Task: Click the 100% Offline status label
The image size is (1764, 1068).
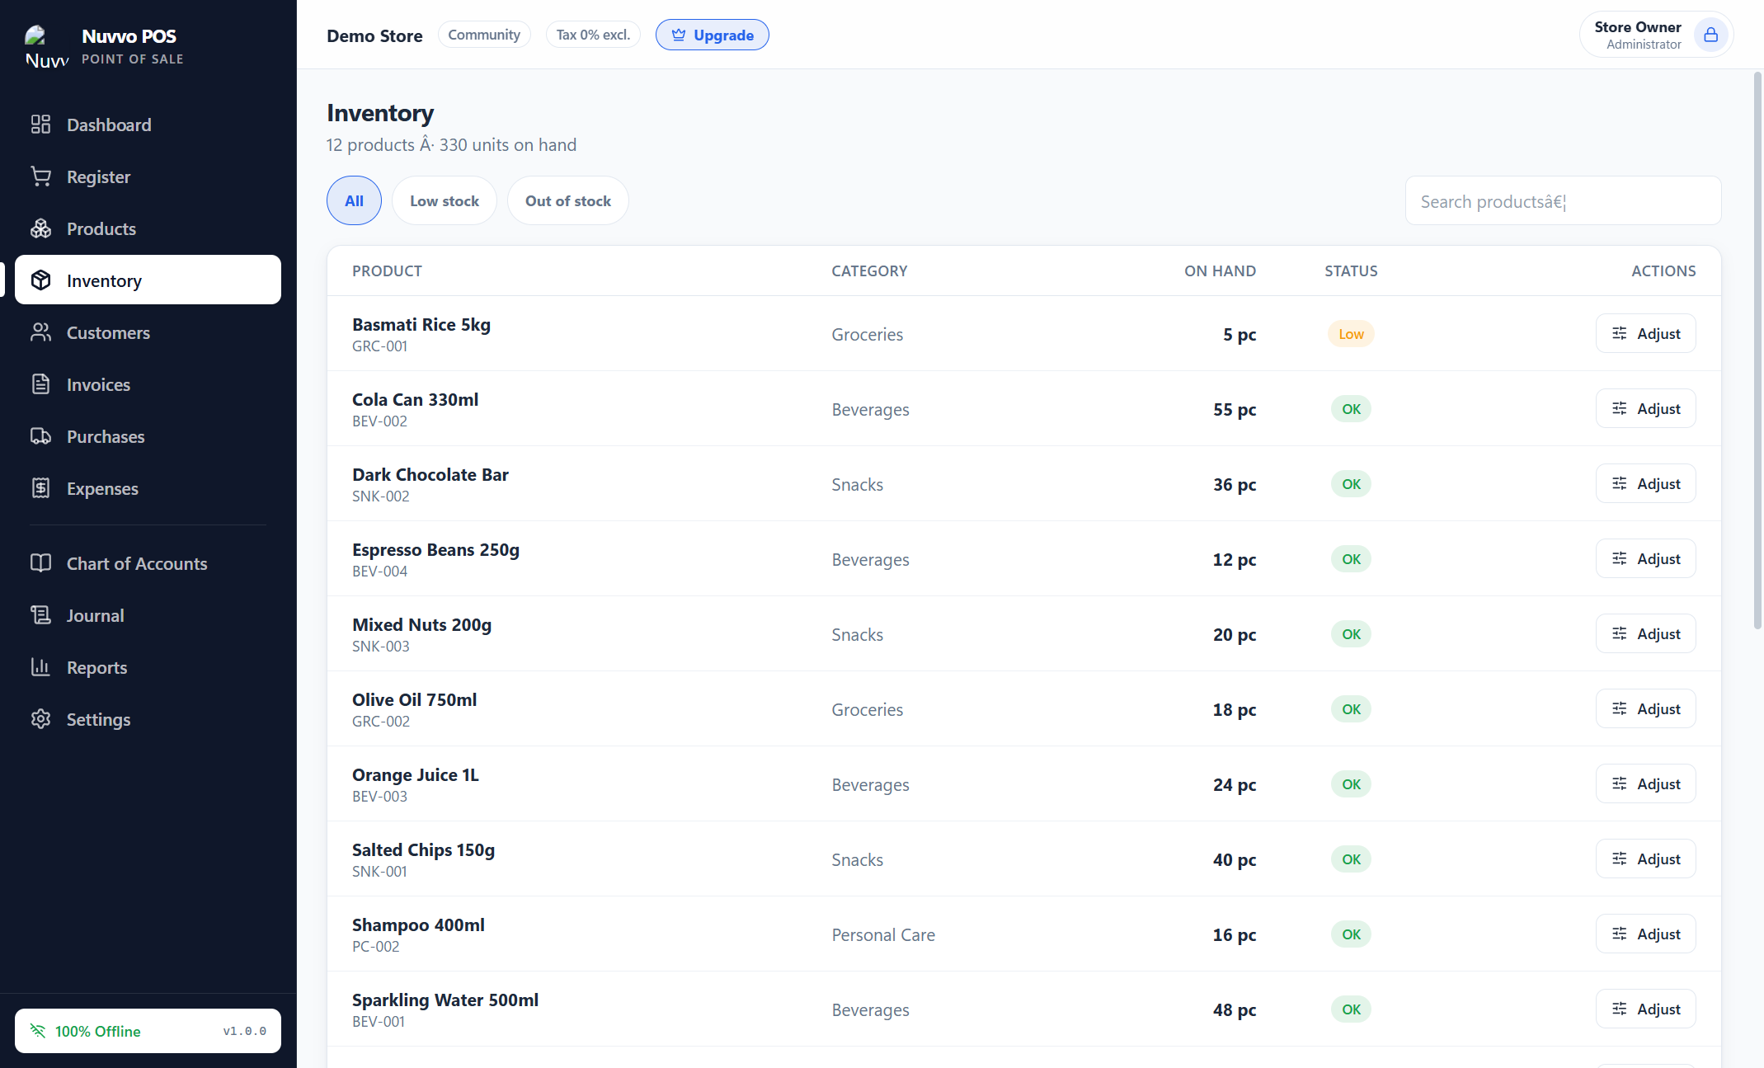Action: point(97,1031)
